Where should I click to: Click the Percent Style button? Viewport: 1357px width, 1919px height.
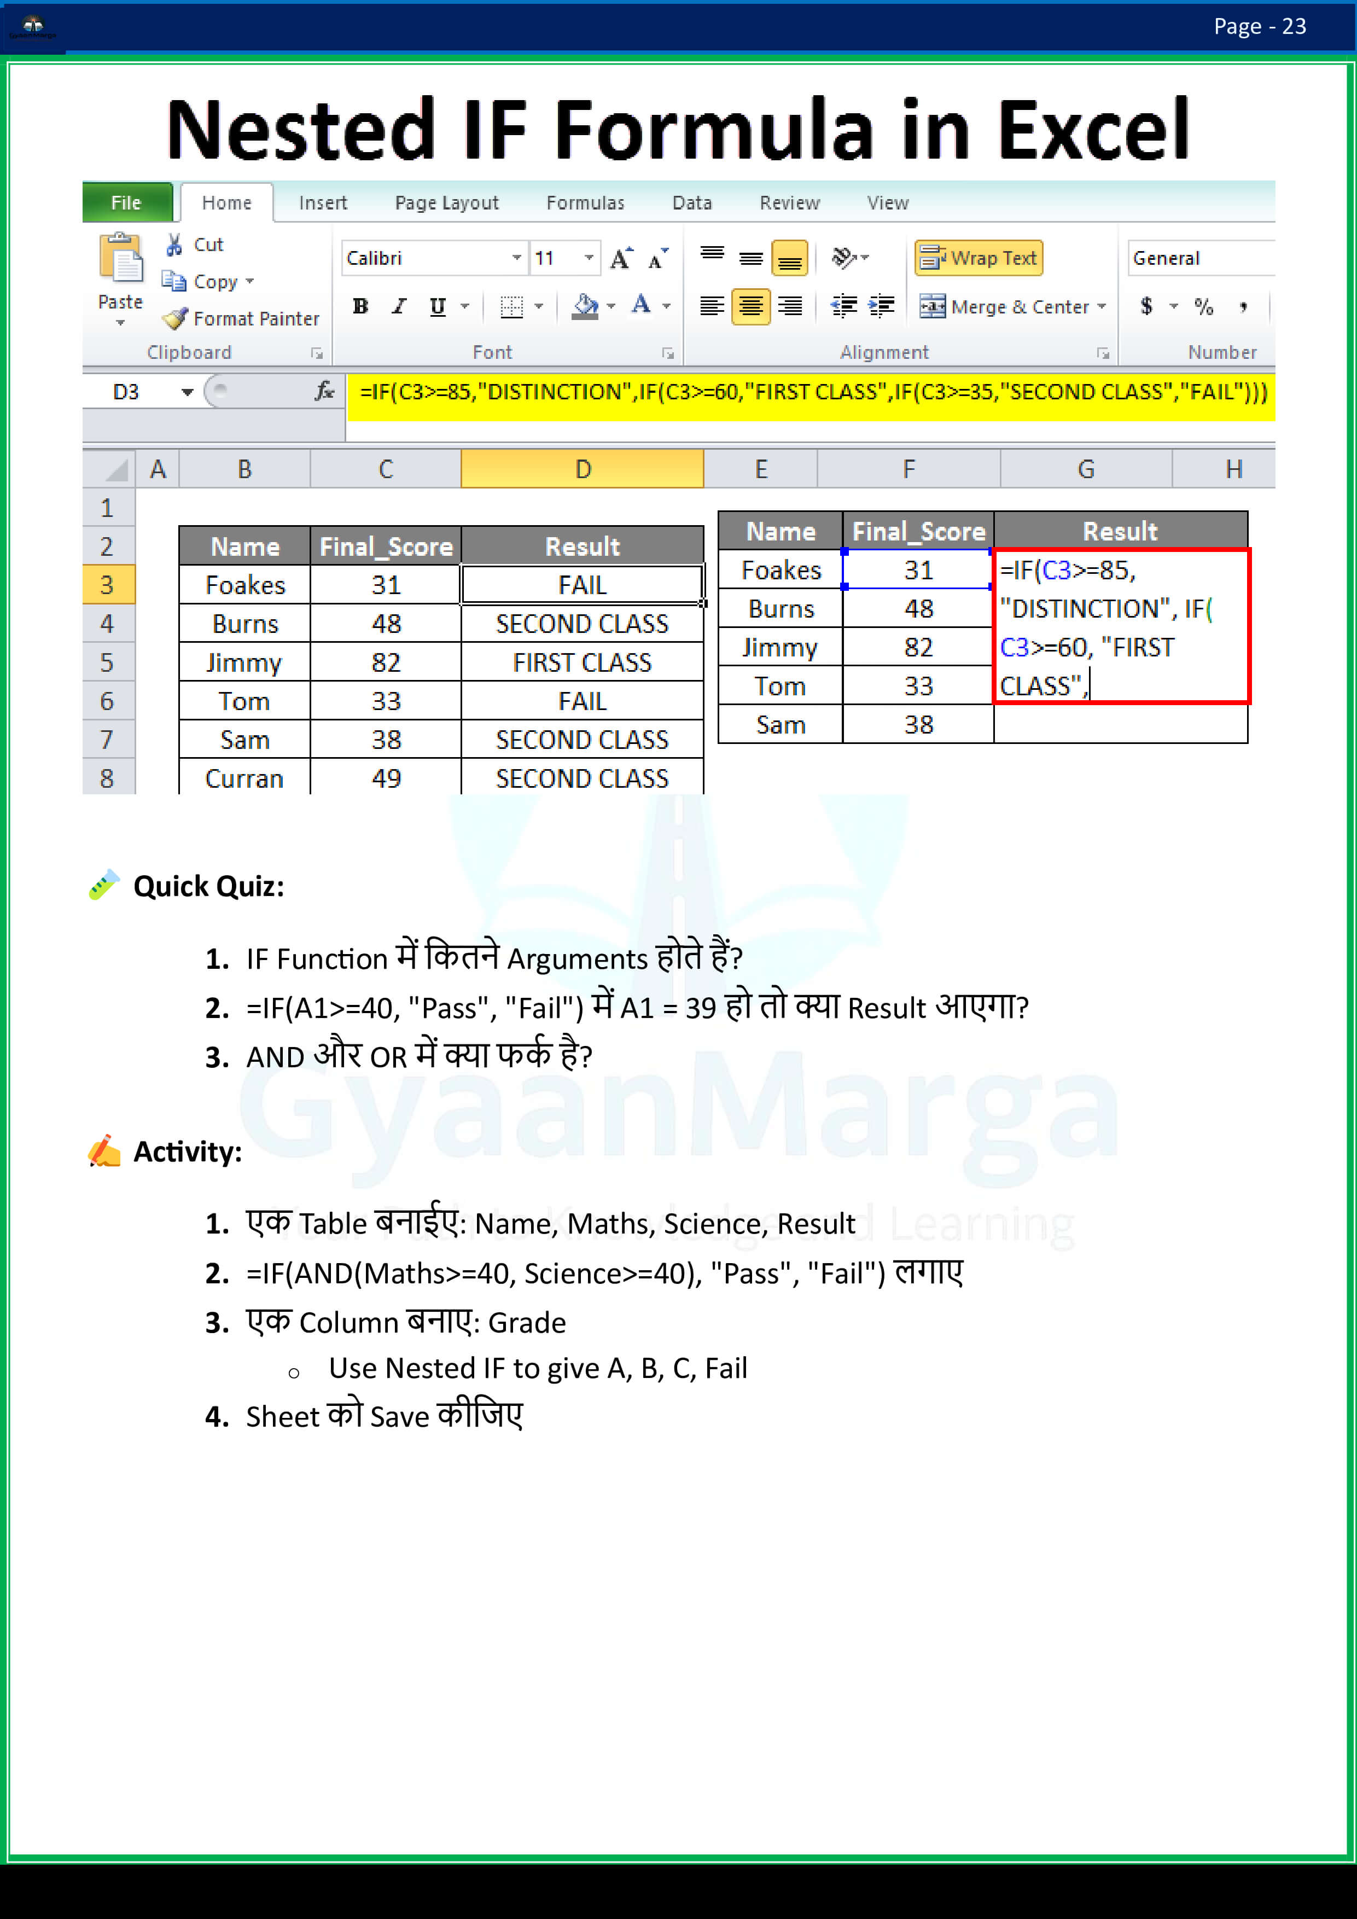pyautogui.click(x=1203, y=307)
